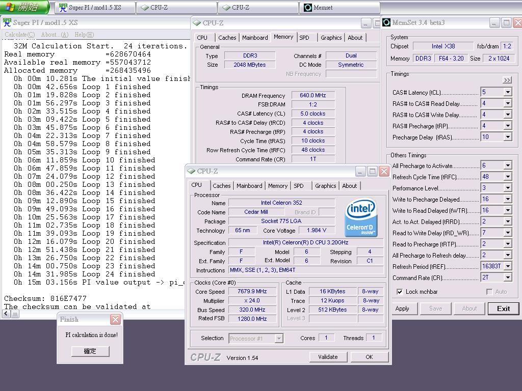Switch to Mainboard tab in back CPU-Z
The width and height of the screenshot is (522, 391).
point(255,38)
